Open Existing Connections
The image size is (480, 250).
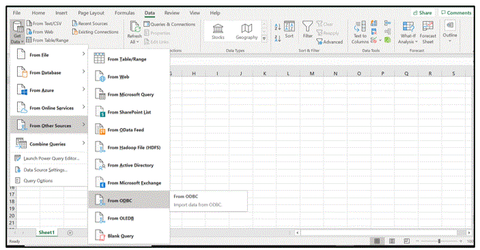coord(95,32)
